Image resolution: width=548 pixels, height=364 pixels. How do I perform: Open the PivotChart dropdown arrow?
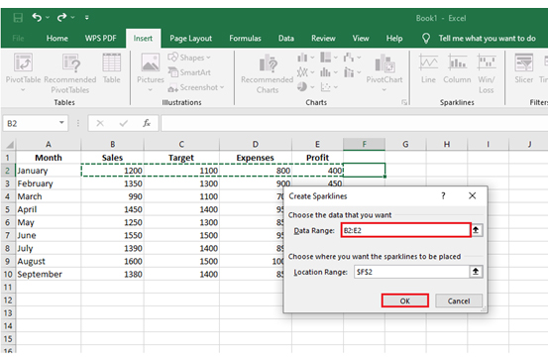point(384,90)
